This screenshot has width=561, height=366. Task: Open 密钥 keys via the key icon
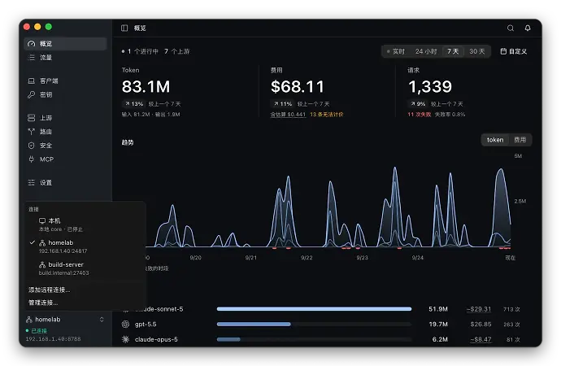tap(32, 94)
